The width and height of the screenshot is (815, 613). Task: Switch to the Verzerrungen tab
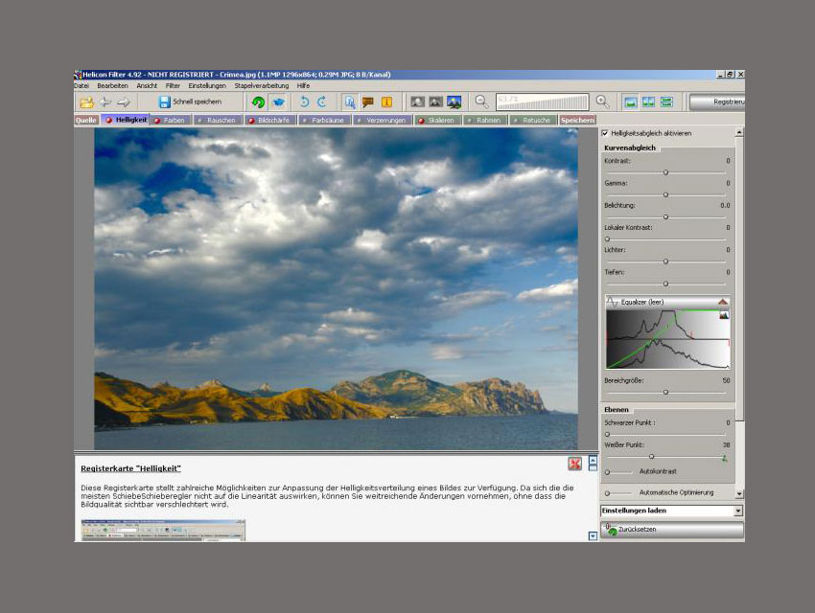pyautogui.click(x=383, y=121)
